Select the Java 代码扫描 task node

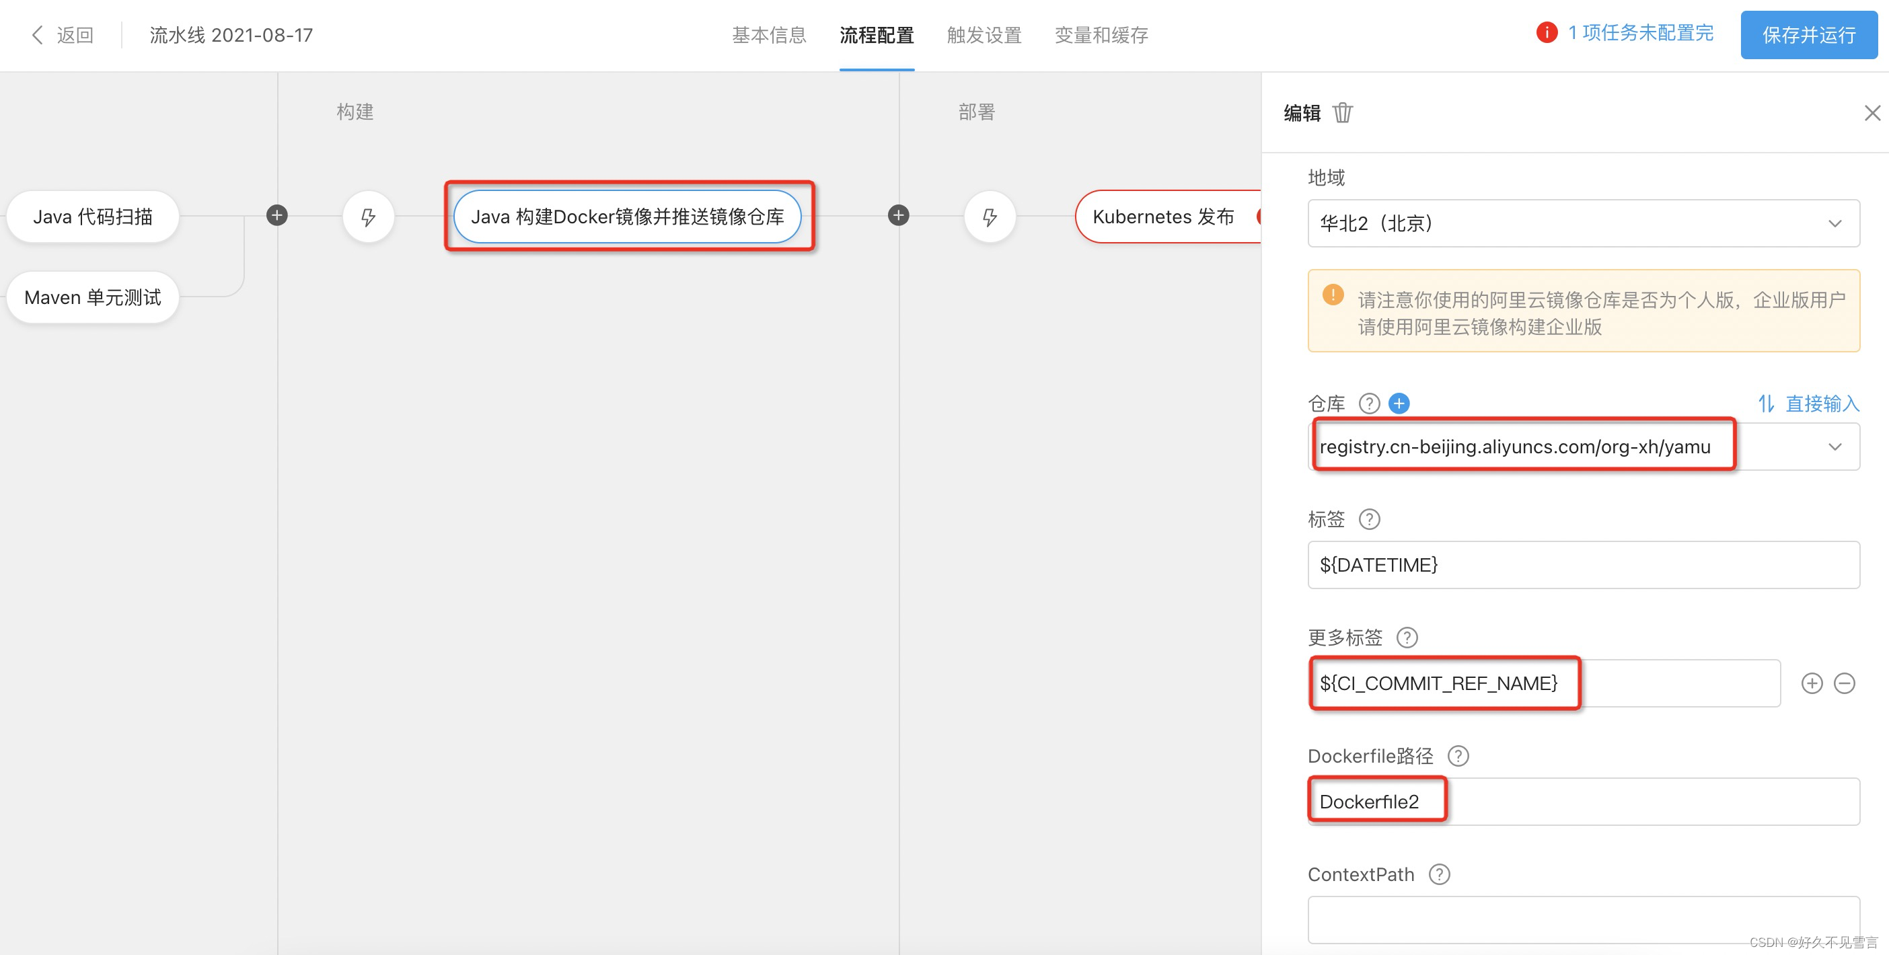[x=92, y=216]
